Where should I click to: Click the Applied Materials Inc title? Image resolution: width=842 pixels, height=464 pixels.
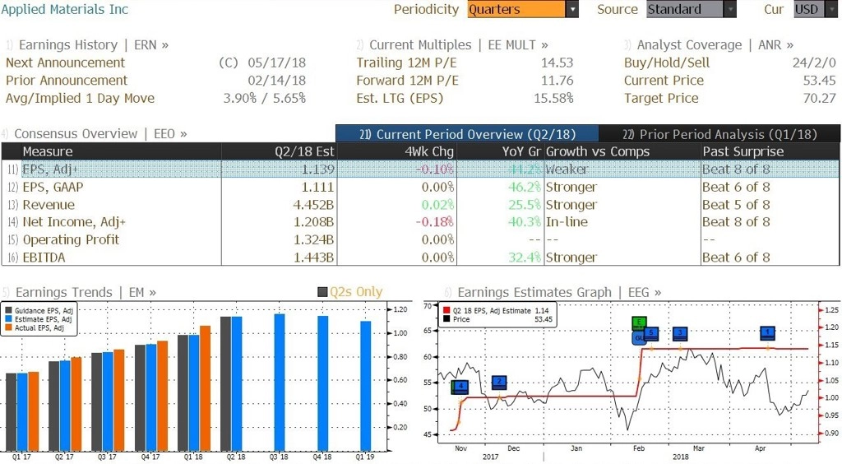pyautogui.click(x=65, y=9)
